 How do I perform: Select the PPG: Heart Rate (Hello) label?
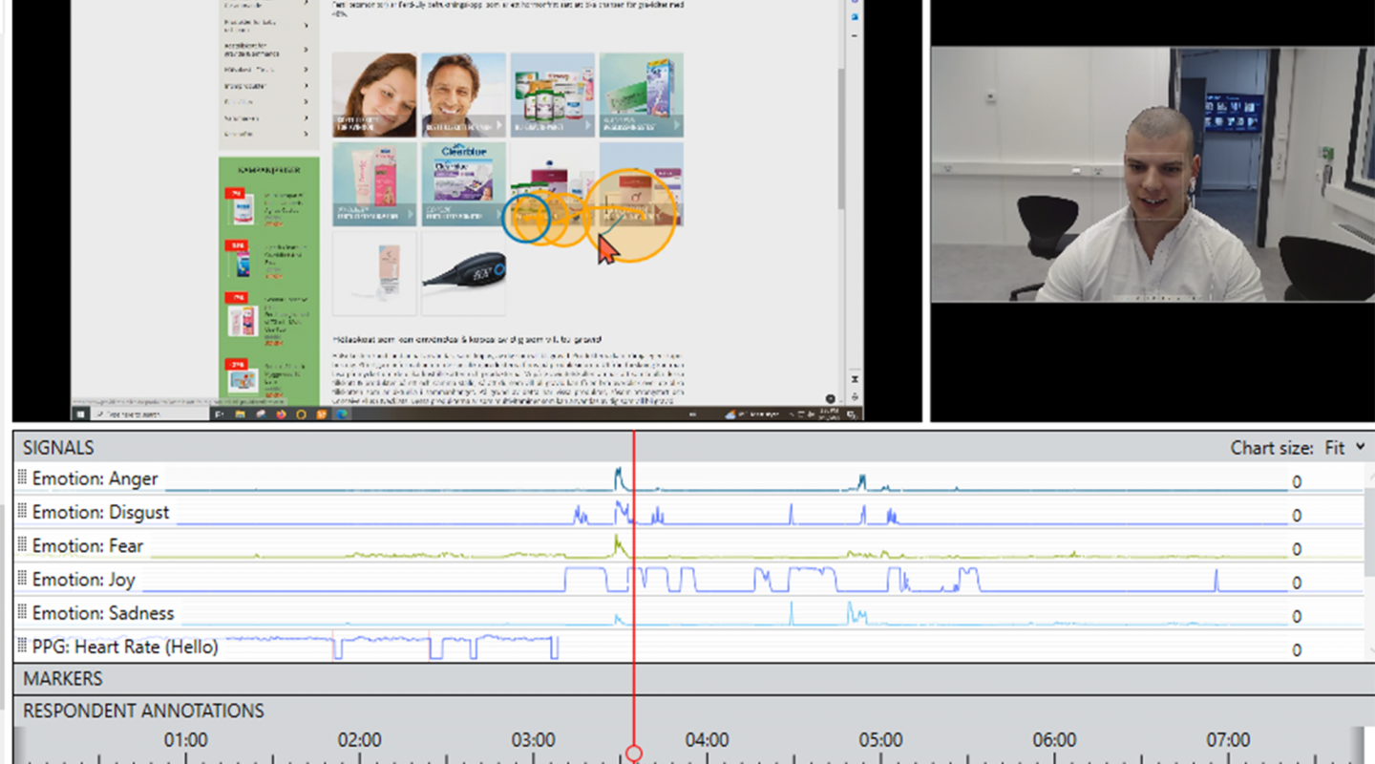[125, 647]
